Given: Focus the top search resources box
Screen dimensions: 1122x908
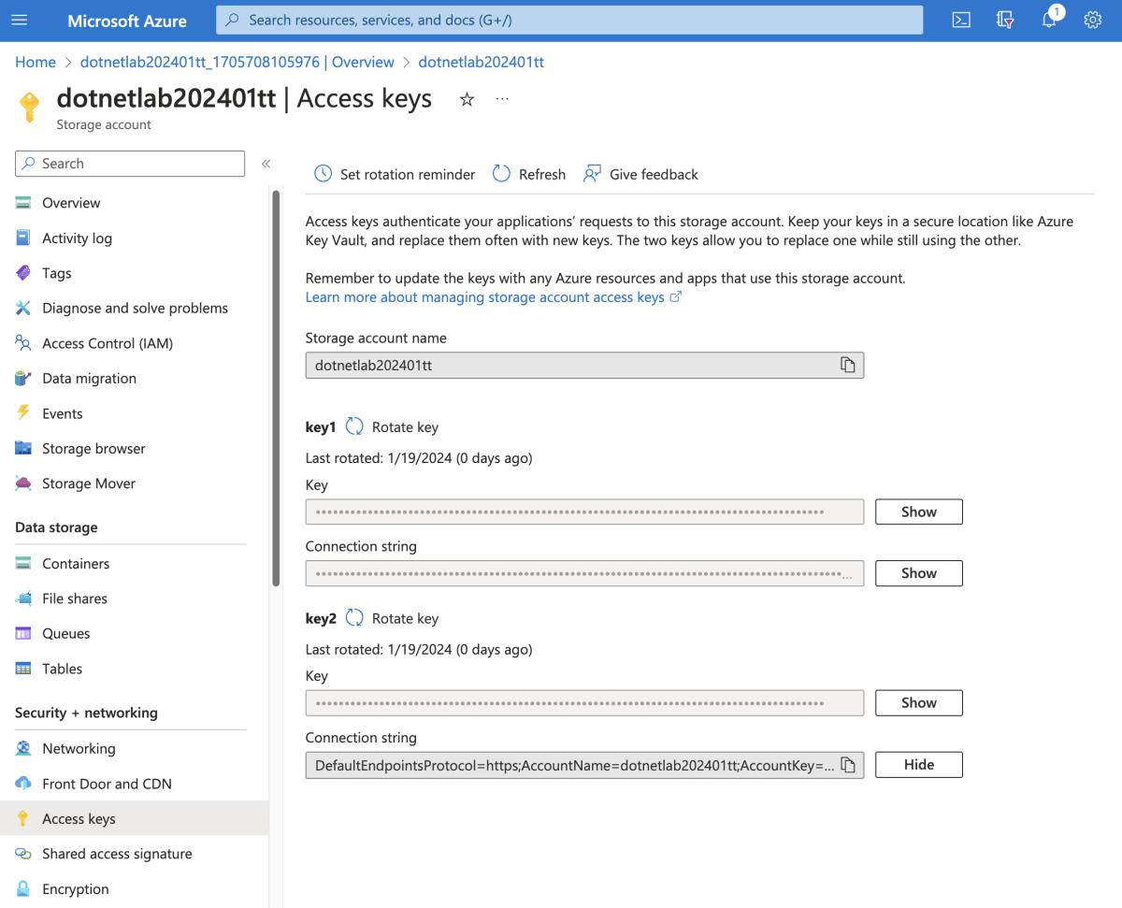Looking at the screenshot, I should point(569,20).
